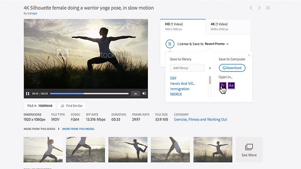Select the Immigration library
This screenshot has height=169, width=301.
coord(180,89)
